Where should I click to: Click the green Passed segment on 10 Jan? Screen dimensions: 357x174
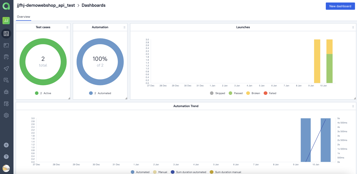click(x=330, y=68)
